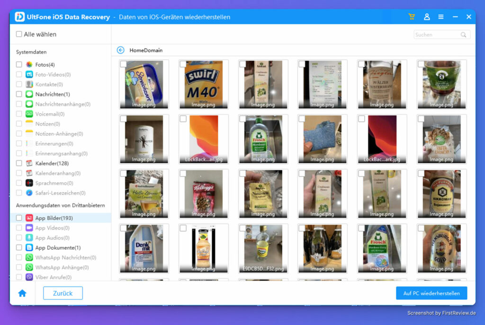Click the Safari-Lesezeichen icon
This screenshot has height=325, width=485.
click(x=29, y=193)
